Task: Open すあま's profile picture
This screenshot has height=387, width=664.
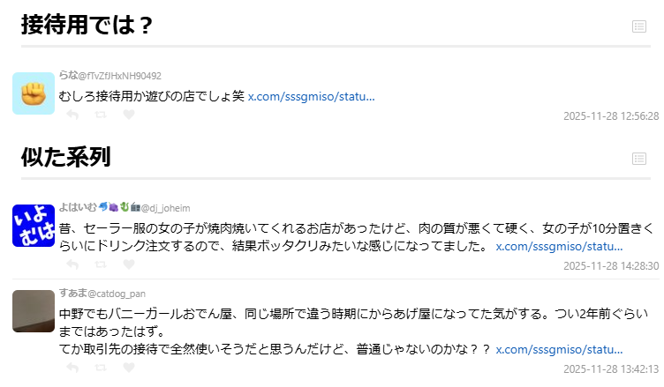Action: tap(34, 311)
